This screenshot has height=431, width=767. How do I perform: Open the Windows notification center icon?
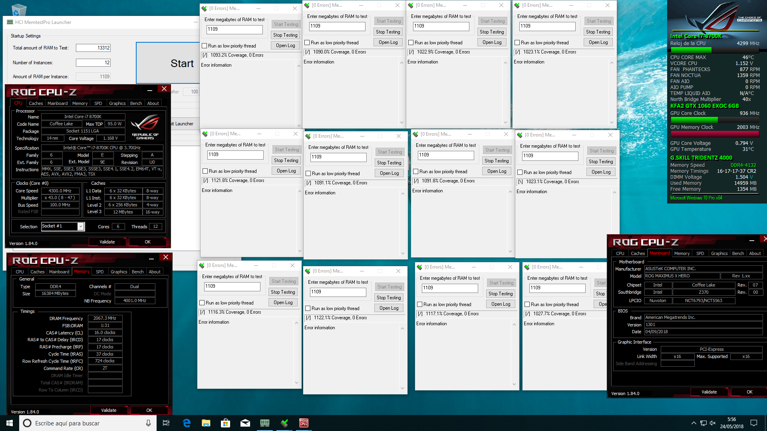click(754, 423)
